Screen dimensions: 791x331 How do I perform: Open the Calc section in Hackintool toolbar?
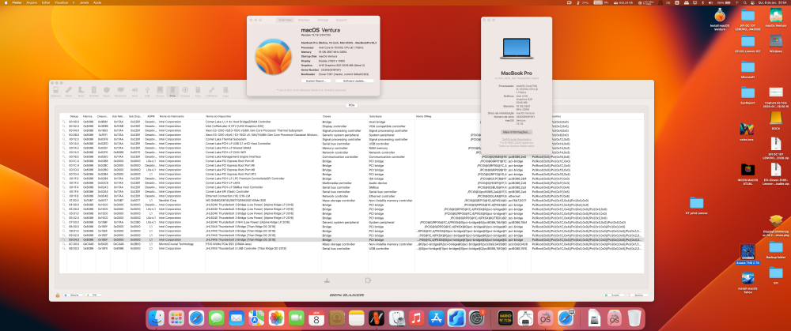198,91
